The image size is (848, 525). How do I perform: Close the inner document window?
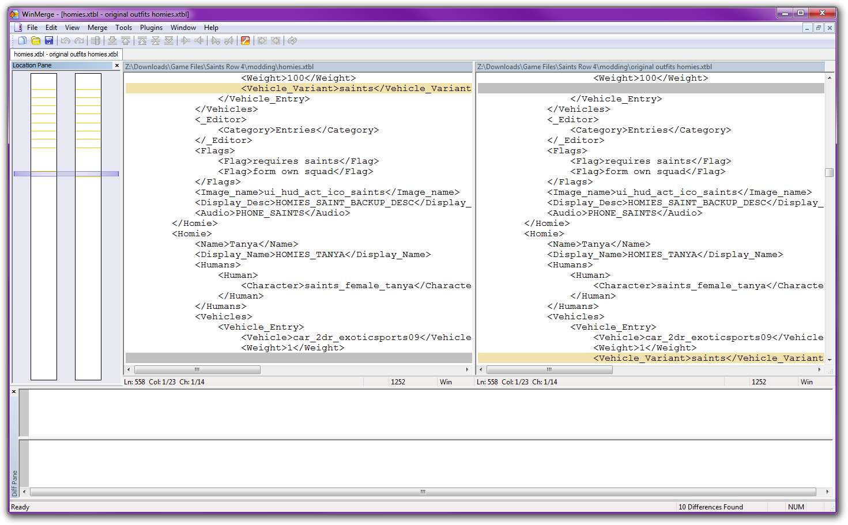pyautogui.click(x=830, y=28)
